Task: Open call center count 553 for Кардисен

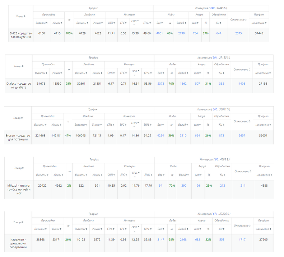Action: [222, 239]
